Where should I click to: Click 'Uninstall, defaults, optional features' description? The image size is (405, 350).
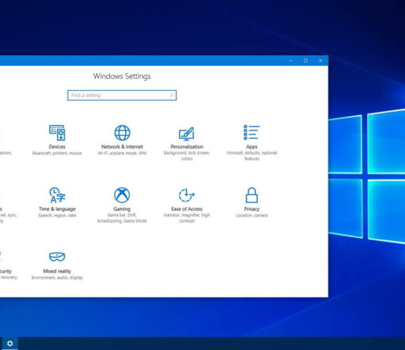point(252,156)
